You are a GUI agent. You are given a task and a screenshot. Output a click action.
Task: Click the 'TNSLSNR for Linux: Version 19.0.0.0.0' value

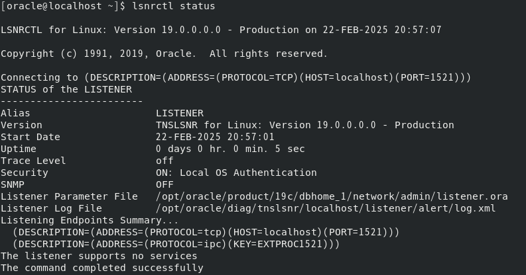pyautogui.click(x=266, y=125)
